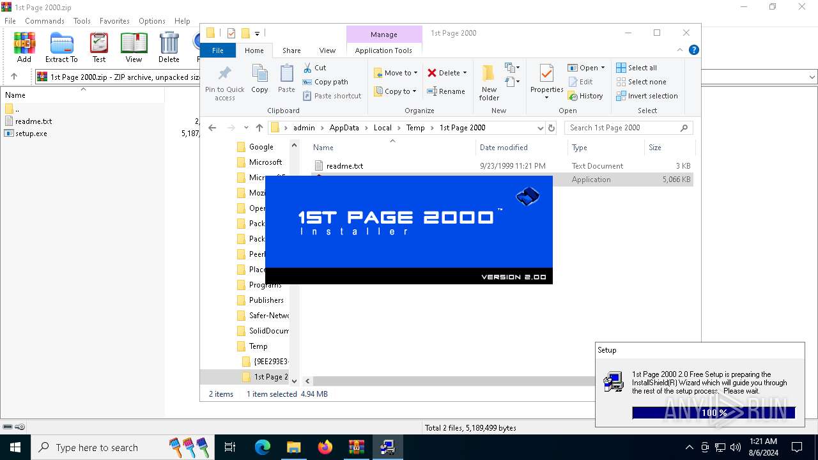Select setup.exe in WinRAR file list
This screenshot has width=818, height=460.
(x=31, y=134)
